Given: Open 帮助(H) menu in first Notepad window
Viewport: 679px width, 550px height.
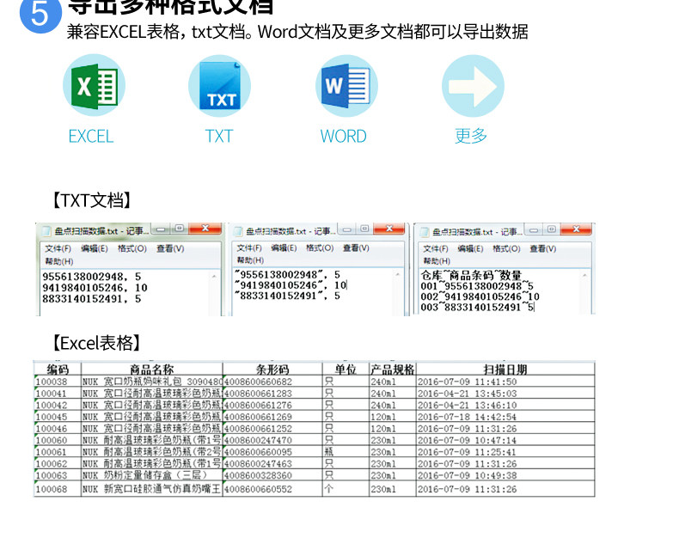Looking at the screenshot, I should pyautogui.click(x=59, y=261).
